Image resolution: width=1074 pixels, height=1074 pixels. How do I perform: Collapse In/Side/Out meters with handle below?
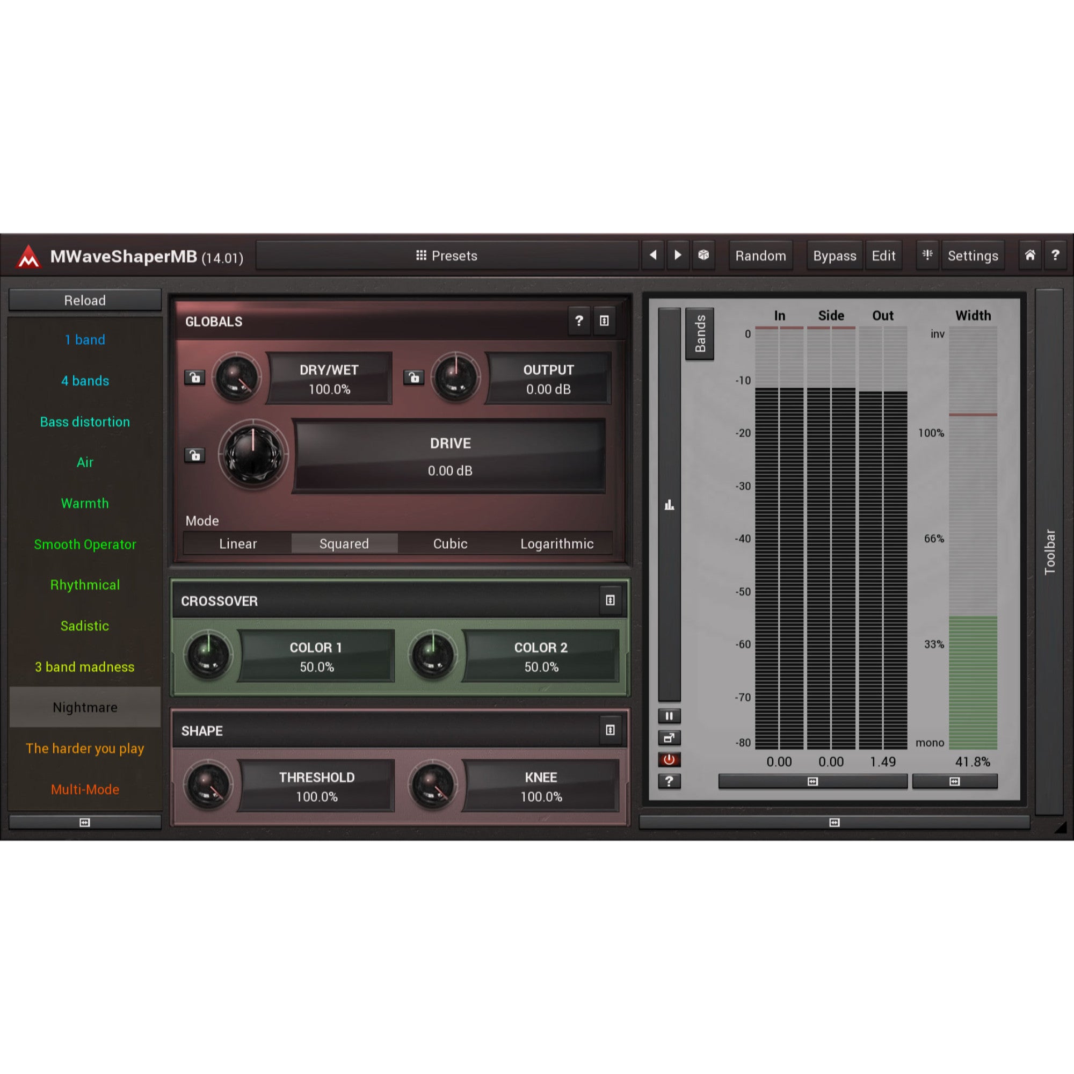coord(812,781)
